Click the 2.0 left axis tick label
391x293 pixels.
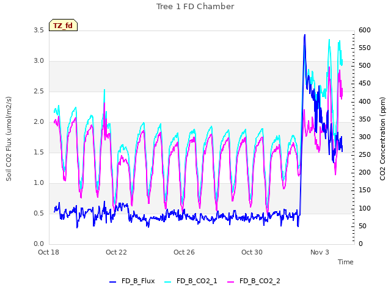pyautogui.click(x=39, y=122)
